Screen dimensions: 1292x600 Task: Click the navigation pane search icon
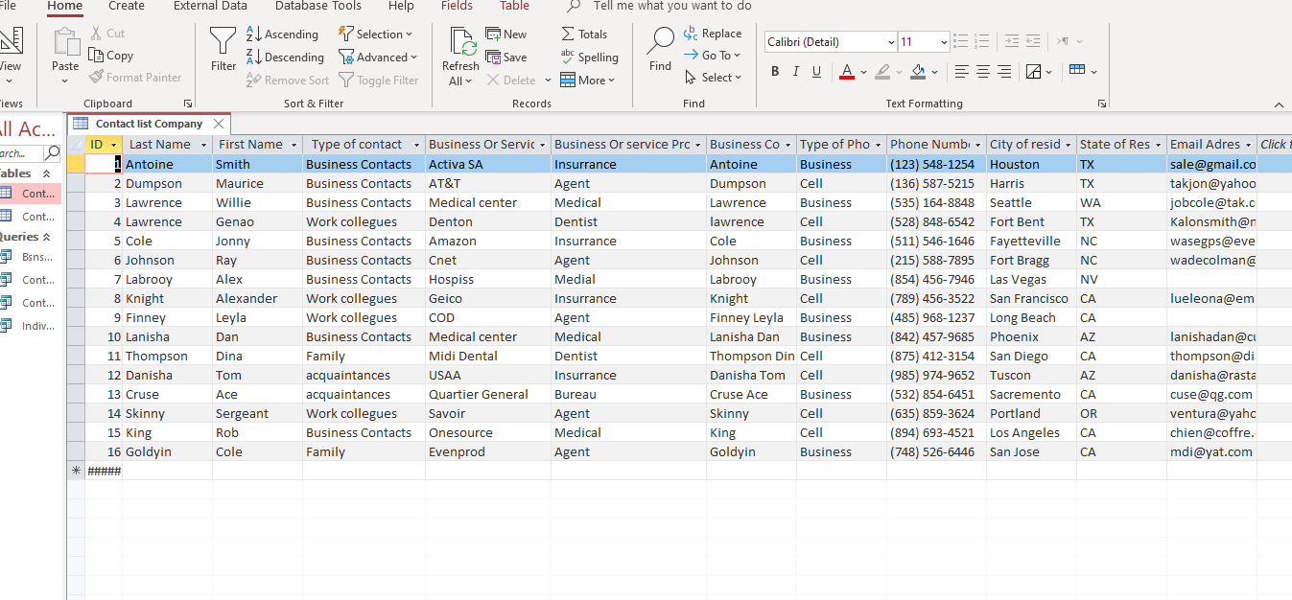[x=53, y=152]
